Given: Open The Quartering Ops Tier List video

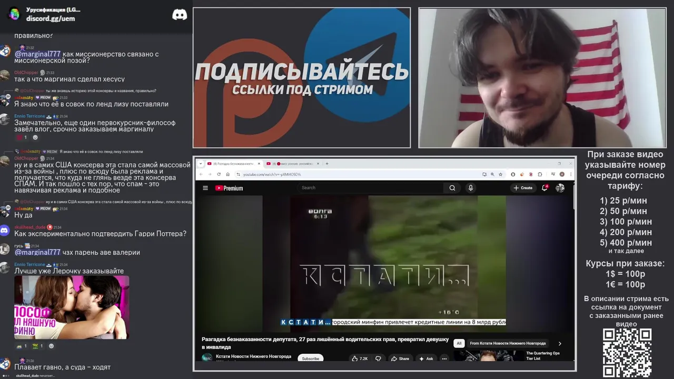Looking at the screenshot, I should point(543,356).
